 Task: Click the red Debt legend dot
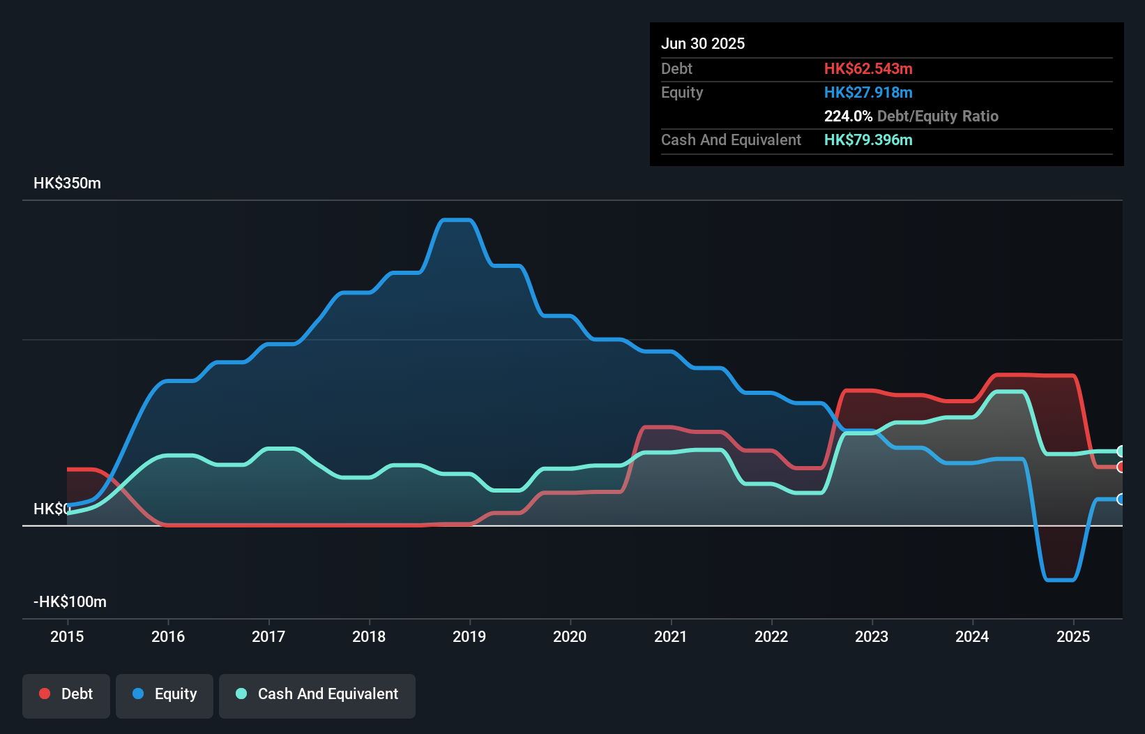(44, 694)
